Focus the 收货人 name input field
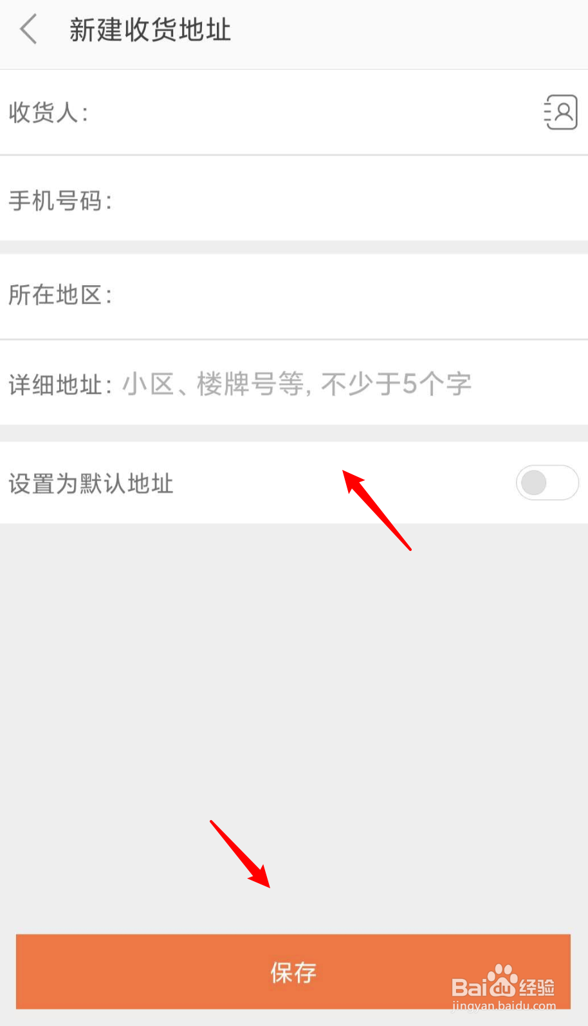 click(315, 113)
